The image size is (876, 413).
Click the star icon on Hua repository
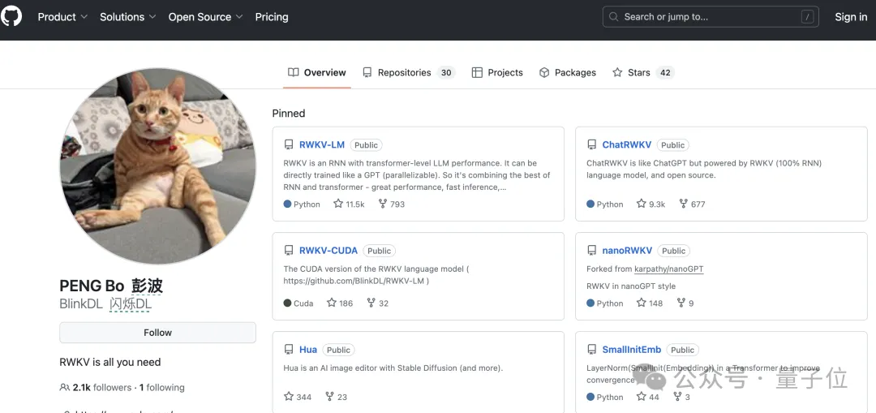(289, 397)
